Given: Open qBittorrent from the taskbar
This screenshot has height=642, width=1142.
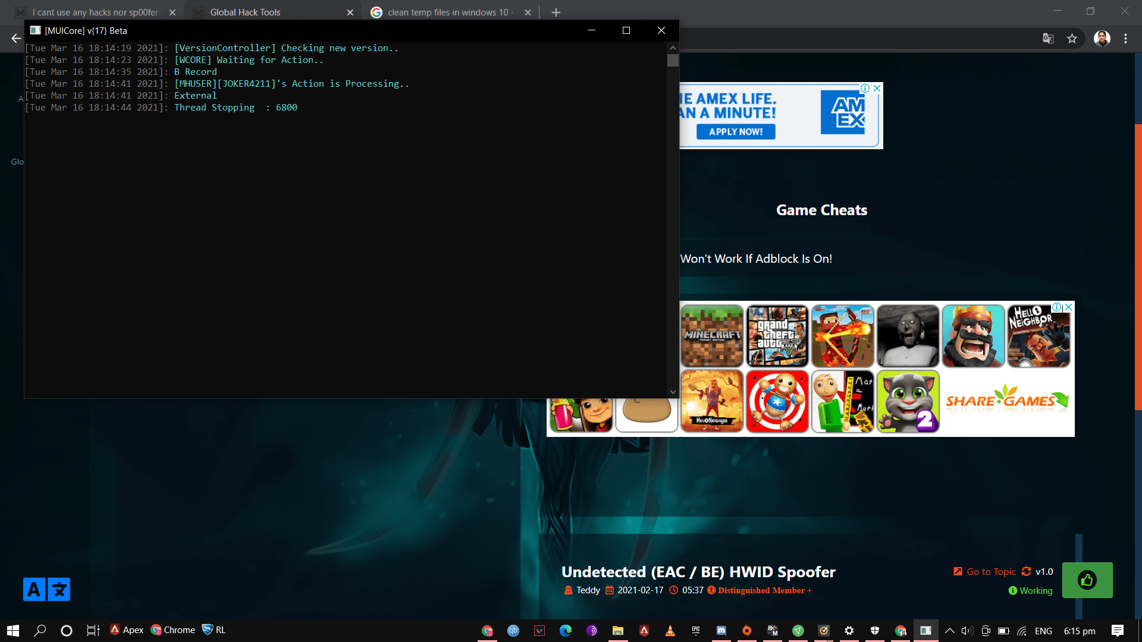Looking at the screenshot, I should click(x=513, y=630).
